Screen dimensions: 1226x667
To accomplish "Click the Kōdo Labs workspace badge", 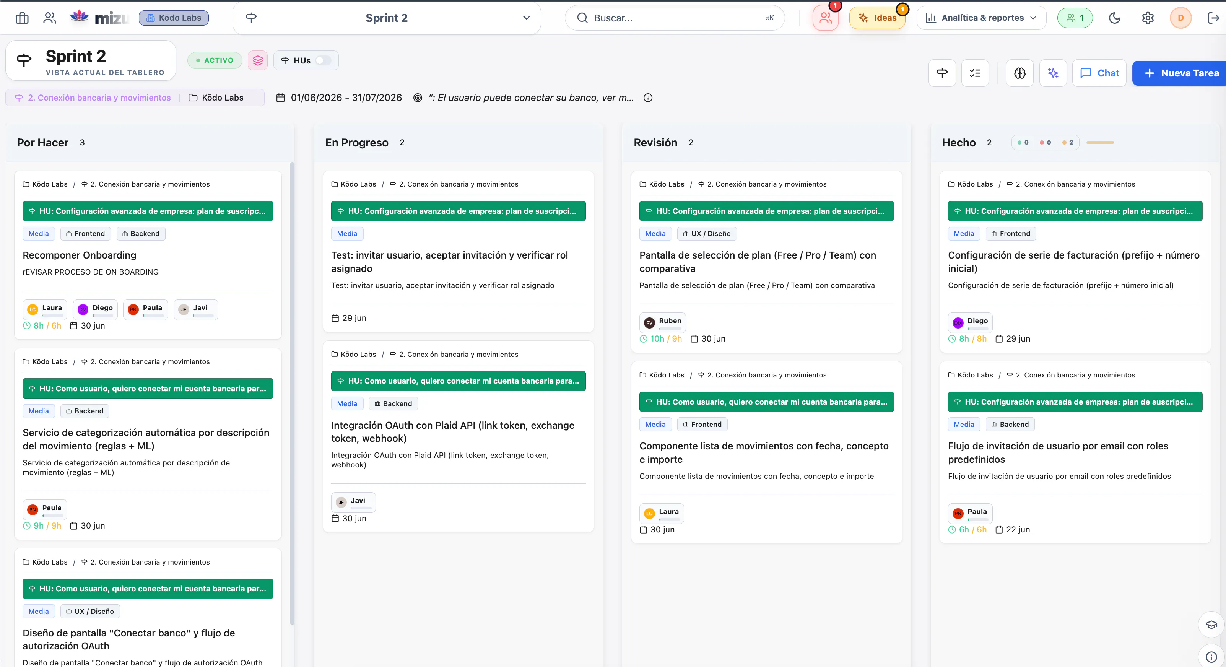I will click(174, 18).
